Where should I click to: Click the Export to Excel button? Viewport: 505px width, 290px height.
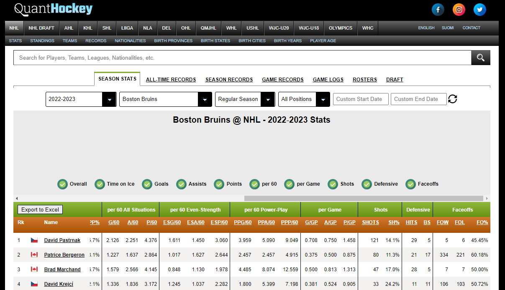point(40,209)
